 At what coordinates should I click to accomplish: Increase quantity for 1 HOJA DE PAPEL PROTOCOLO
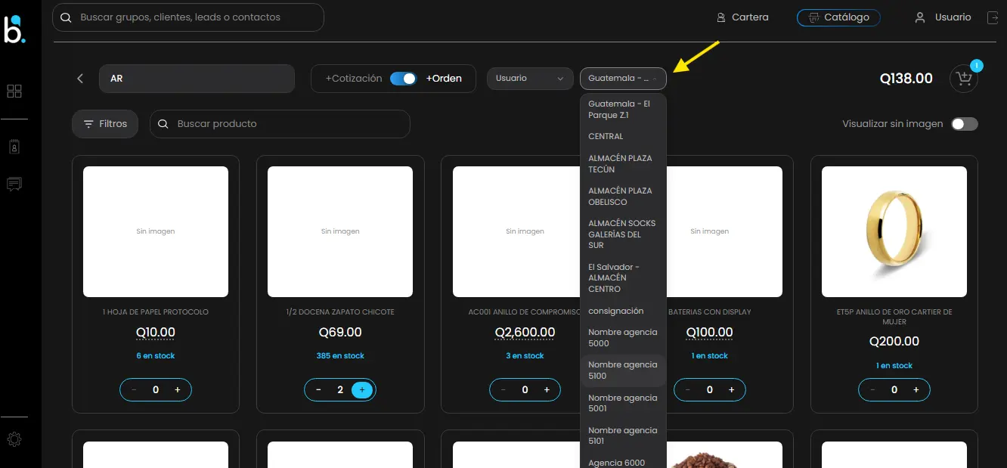click(x=178, y=390)
